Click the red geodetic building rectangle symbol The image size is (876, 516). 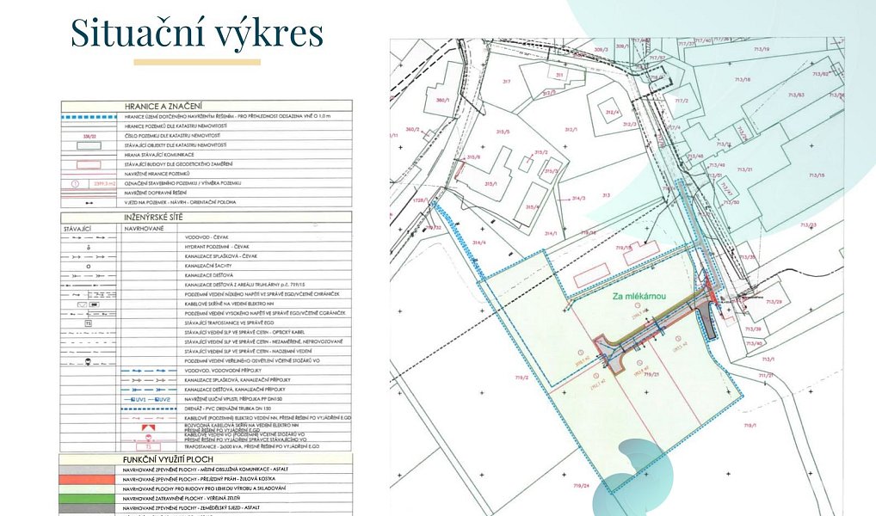[89, 165]
